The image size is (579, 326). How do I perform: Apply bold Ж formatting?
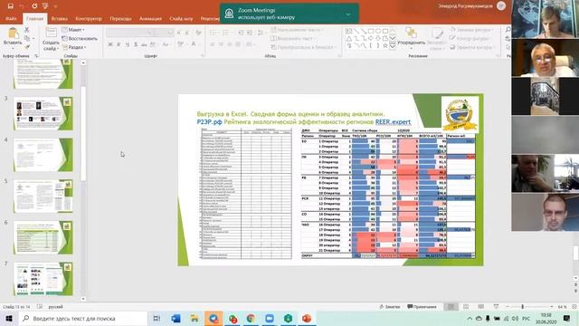coord(110,44)
